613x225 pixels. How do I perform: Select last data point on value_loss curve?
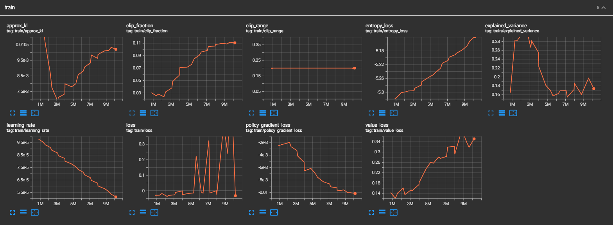coord(474,139)
